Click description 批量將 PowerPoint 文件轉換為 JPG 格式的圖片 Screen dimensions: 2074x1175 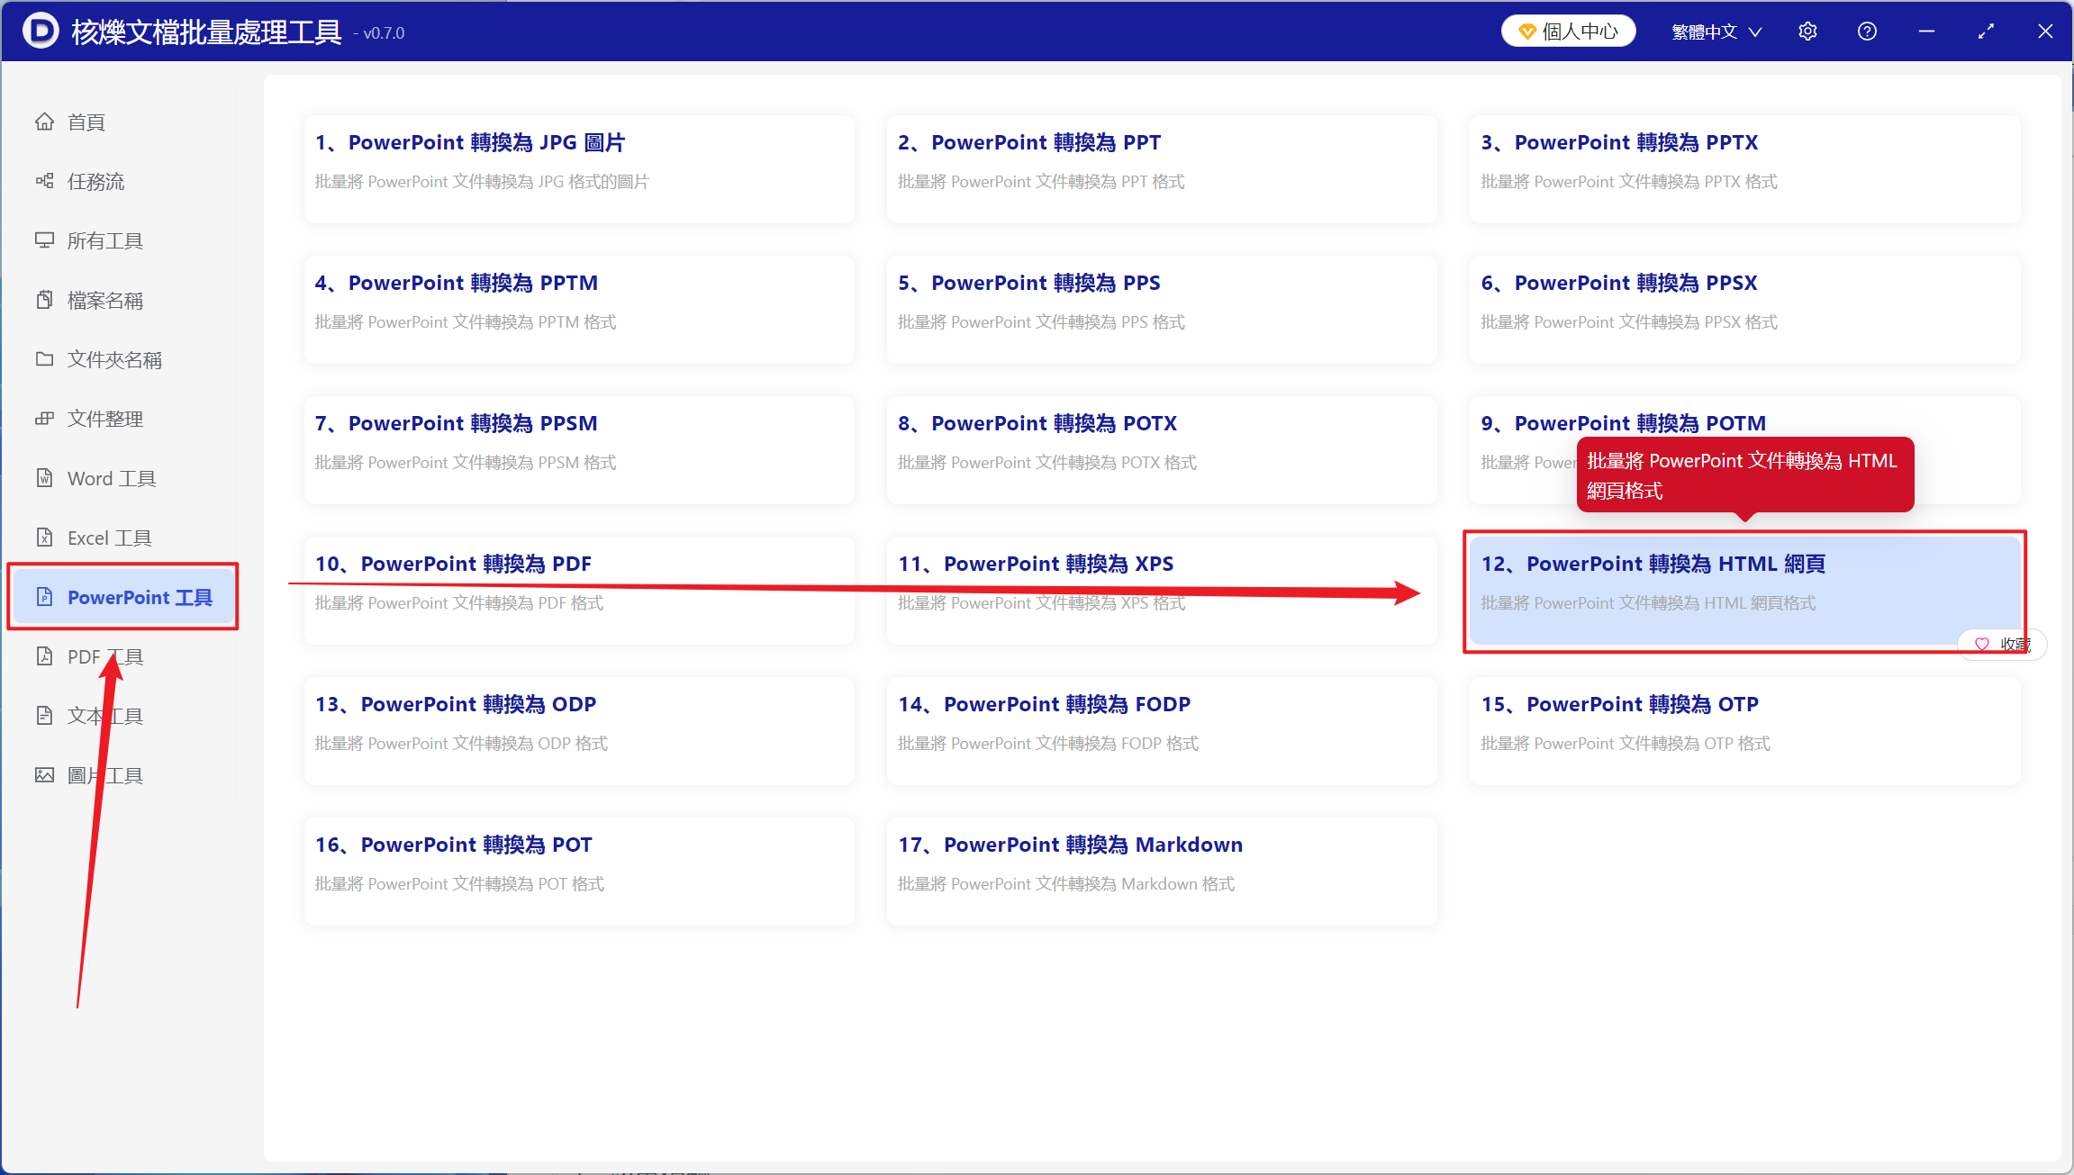pyautogui.click(x=482, y=182)
